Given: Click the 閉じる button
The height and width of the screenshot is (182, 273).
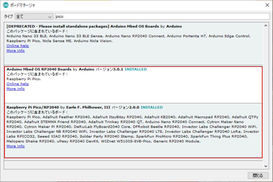Looking at the screenshot, I should [x=258, y=175].
